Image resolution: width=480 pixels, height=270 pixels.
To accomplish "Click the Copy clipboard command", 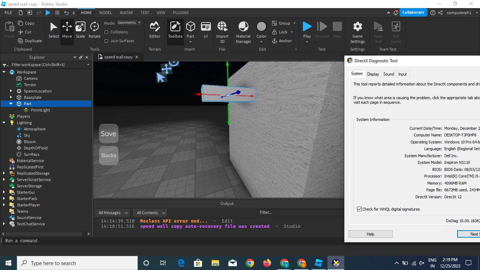I will click(x=26, y=23).
